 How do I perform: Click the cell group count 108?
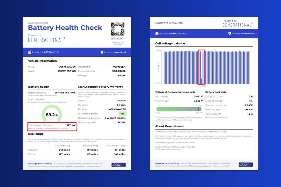[x=251, y=97]
